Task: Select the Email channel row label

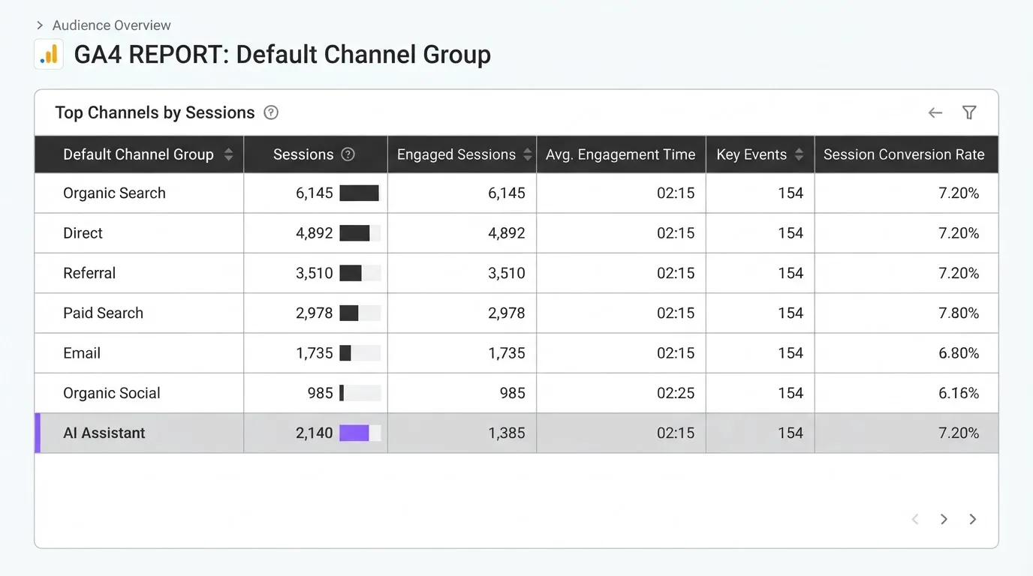Action: [x=82, y=353]
